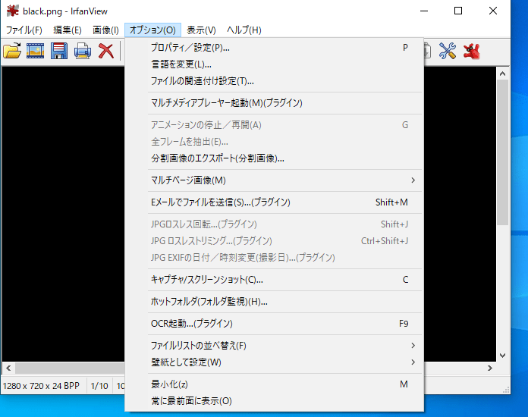Screen dimensions: 528x417
Task: Choose 言語を変更(L)... option
Action: click(x=275, y=64)
